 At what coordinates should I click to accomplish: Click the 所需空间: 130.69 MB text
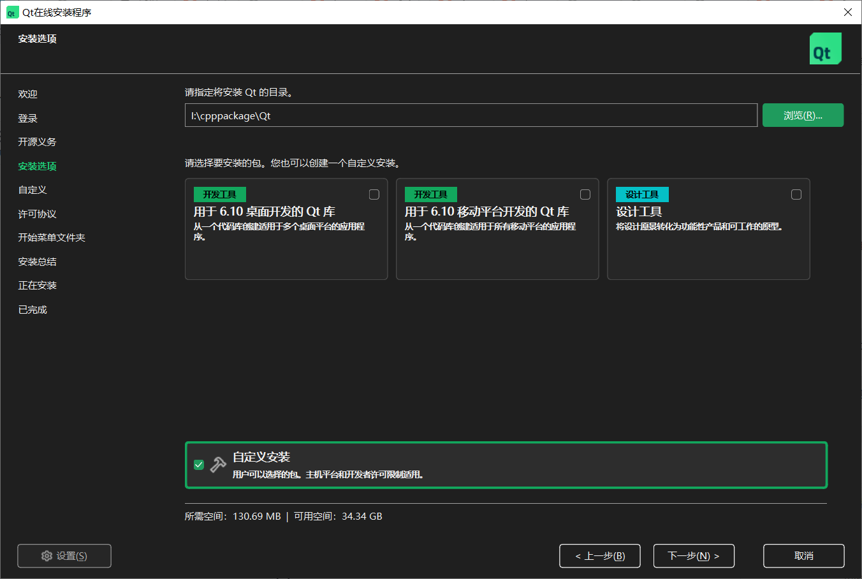point(233,517)
